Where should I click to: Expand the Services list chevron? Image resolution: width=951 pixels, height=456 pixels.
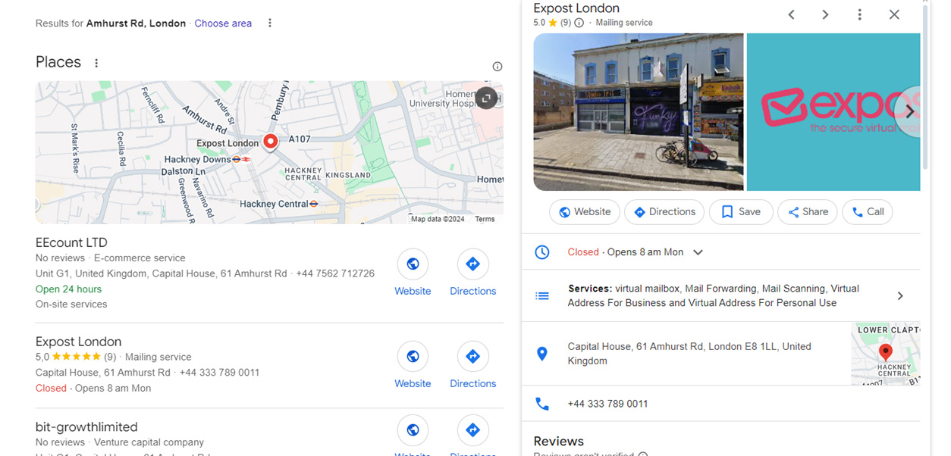point(900,296)
